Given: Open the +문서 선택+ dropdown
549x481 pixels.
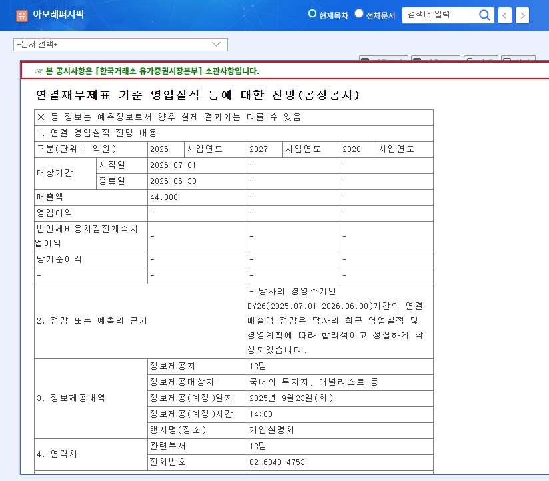Looking at the screenshot, I should pyautogui.click(x=121, y=45).
